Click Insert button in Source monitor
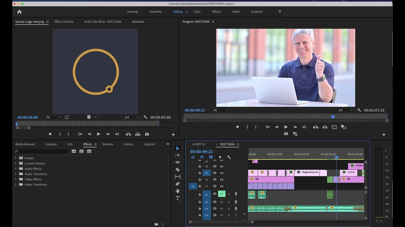This screenshot has width=405, height=227. click(x=128, y=134)
